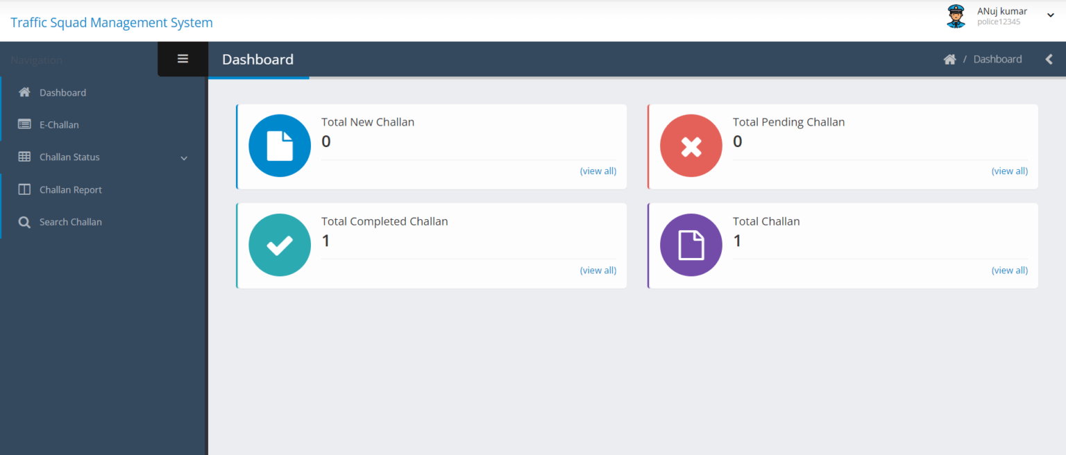Image resolution: width=1066 pixels, height=455 pixels.
Task: Toggle the sidebar with the hamburger button
Action: coord(183,59)
